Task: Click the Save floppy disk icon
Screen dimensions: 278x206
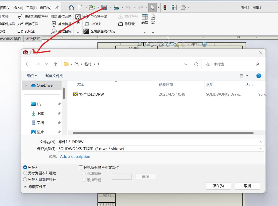Action: 104,7
